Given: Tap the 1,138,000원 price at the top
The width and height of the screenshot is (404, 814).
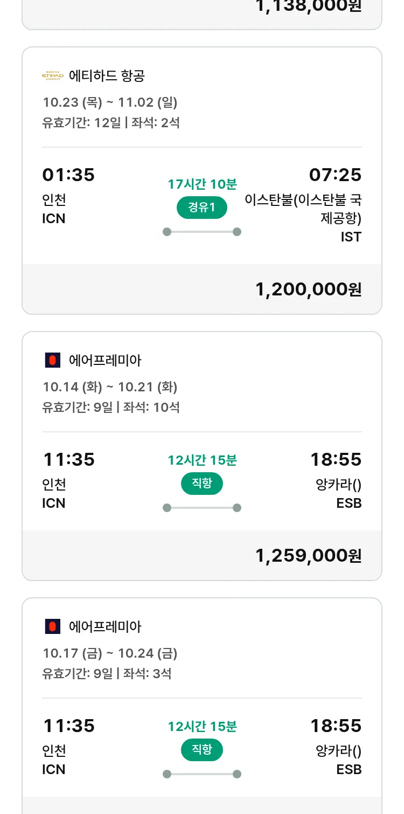Looking at the screenshot, I should (x=308, y=6).
